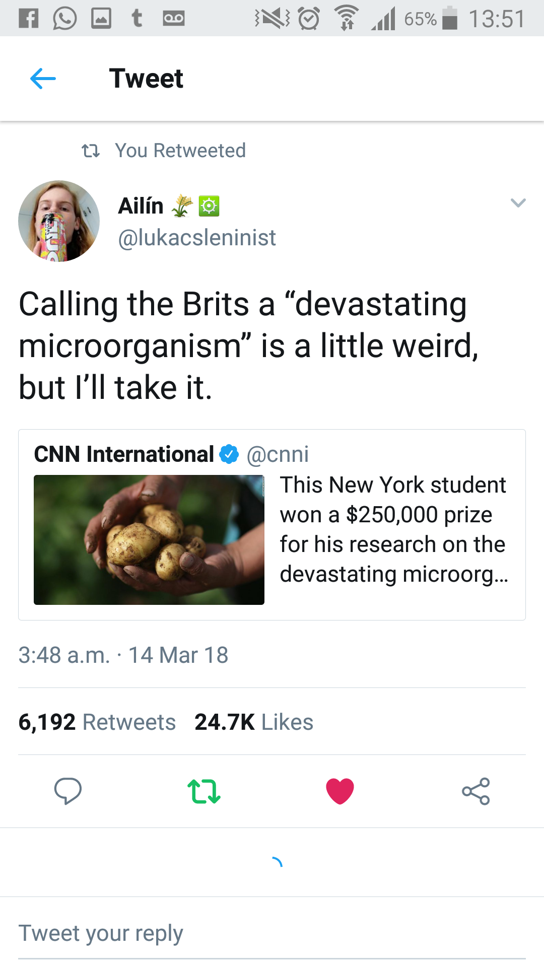Screen dimensions: 544x967
Task: Tap the back arrow to leave tweet
Action: (43, 79)
